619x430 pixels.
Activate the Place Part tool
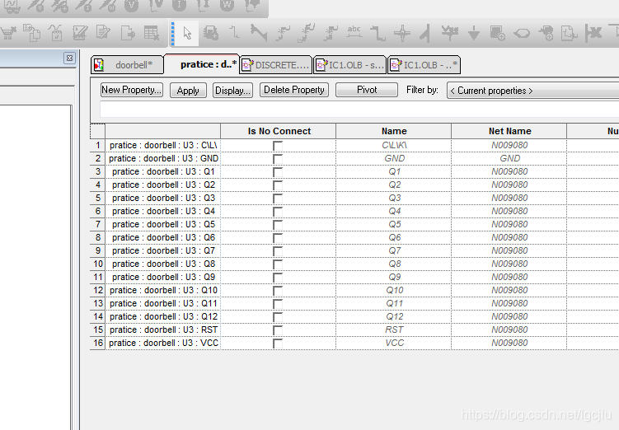point(211,33)
